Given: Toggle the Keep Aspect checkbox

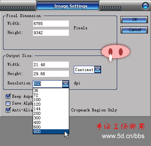Looking at the screenshot, I should click(x=8, y=97).
